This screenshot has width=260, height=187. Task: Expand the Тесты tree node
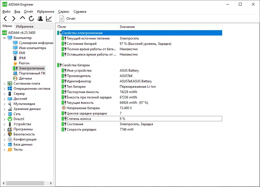pyautogui.click(x=5, y=150)
